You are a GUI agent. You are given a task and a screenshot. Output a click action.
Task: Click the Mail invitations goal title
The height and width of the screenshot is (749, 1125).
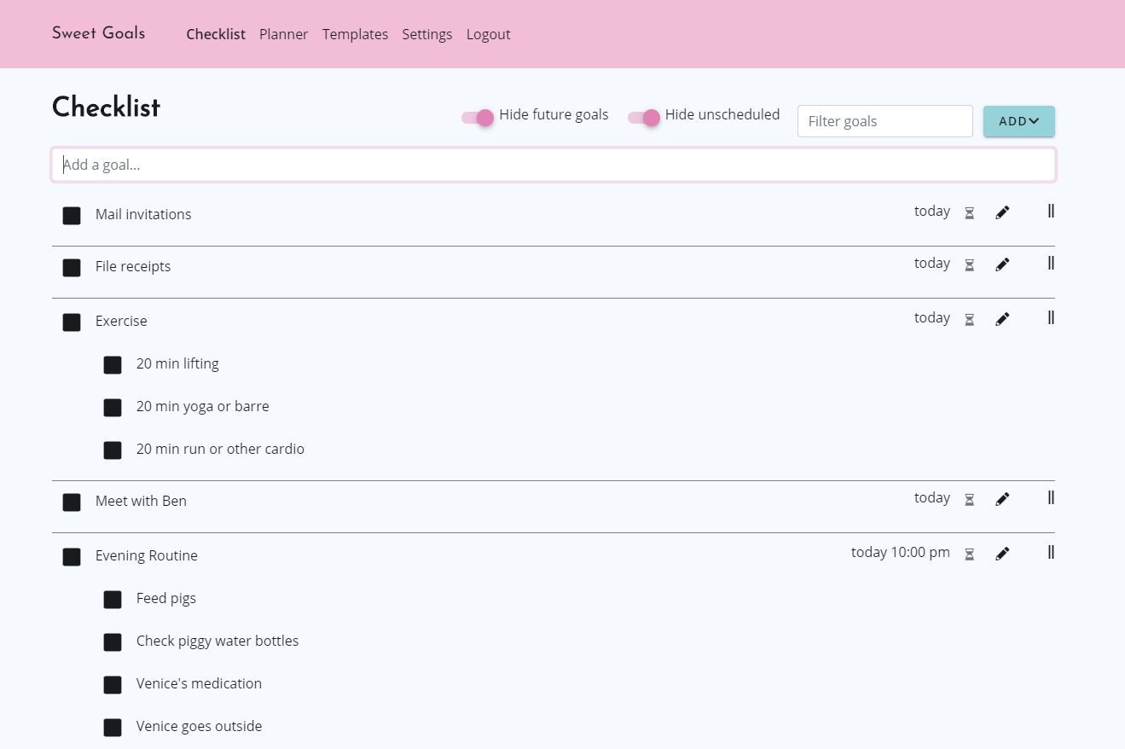tap(143, 214)
